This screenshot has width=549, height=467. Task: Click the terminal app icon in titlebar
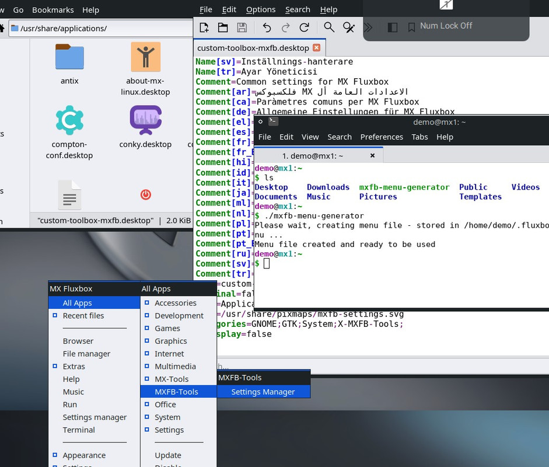273,121
